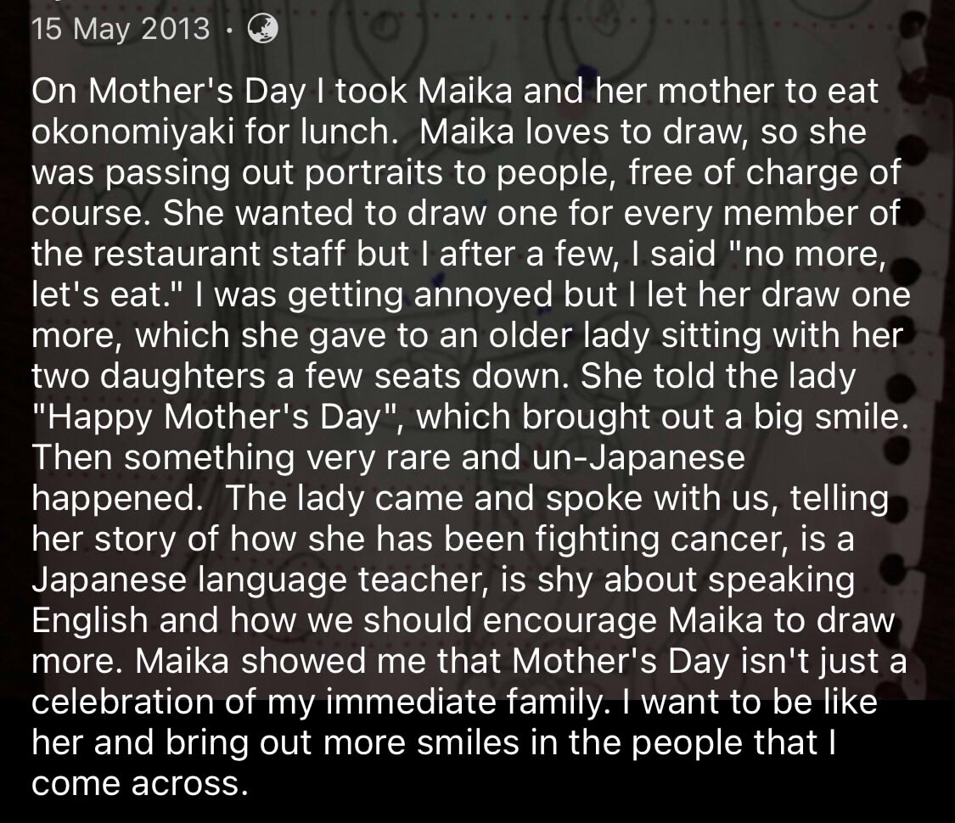Image resolution: width=955 pixels, height=823 pixels.
Task: Click the globe public-audience icon
Action: pos(263,29)
